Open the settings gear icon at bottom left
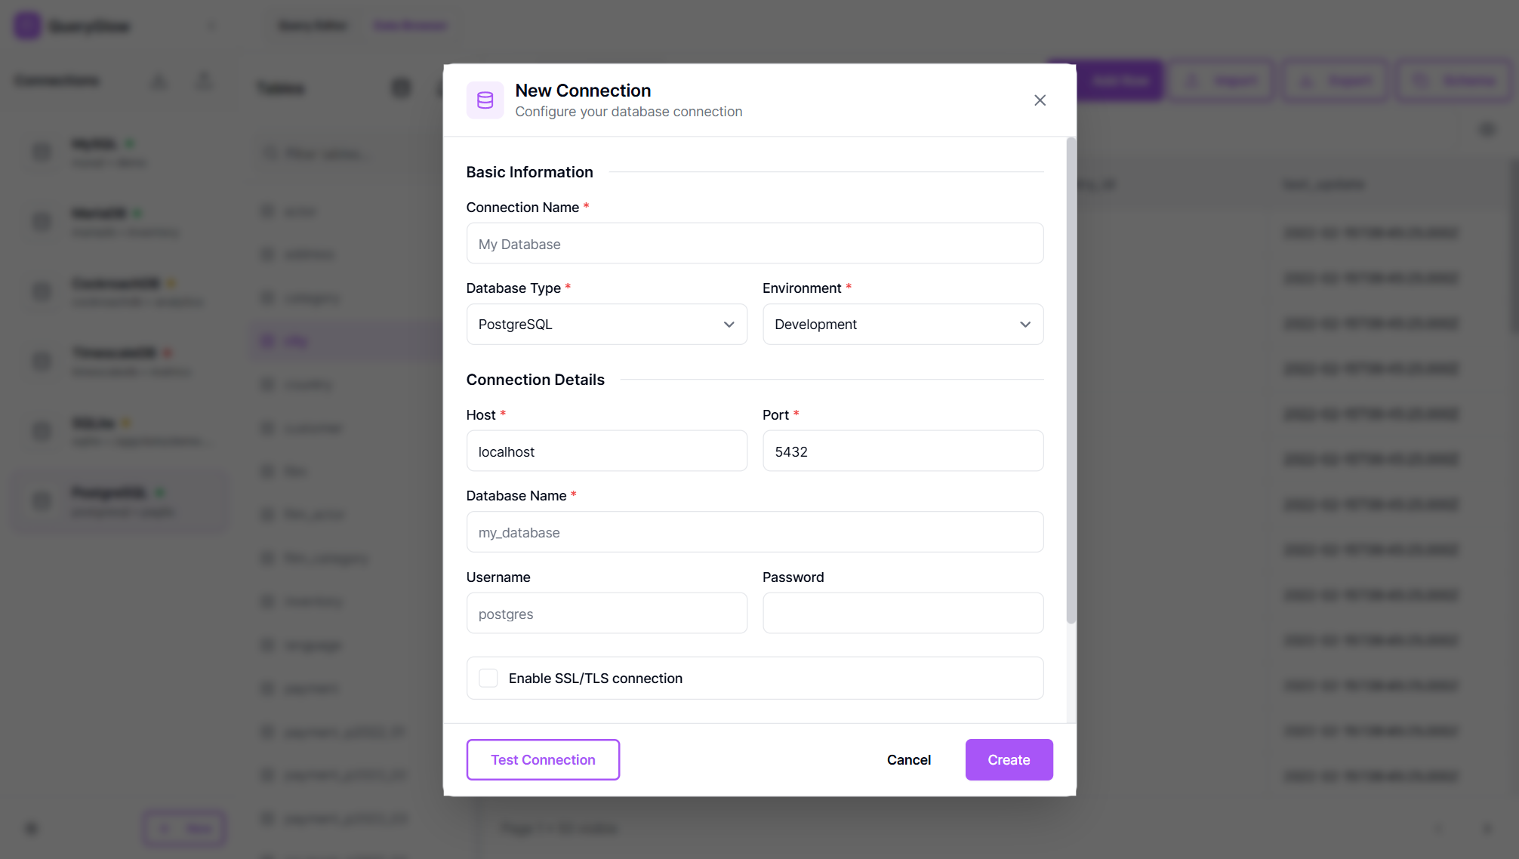1519x859 pixels. [31, 828]
